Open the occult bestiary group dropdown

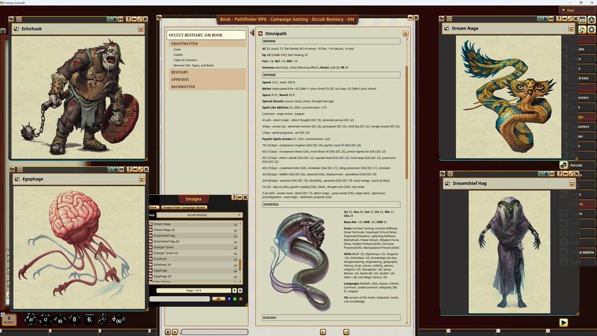click(x=197, y=215)
